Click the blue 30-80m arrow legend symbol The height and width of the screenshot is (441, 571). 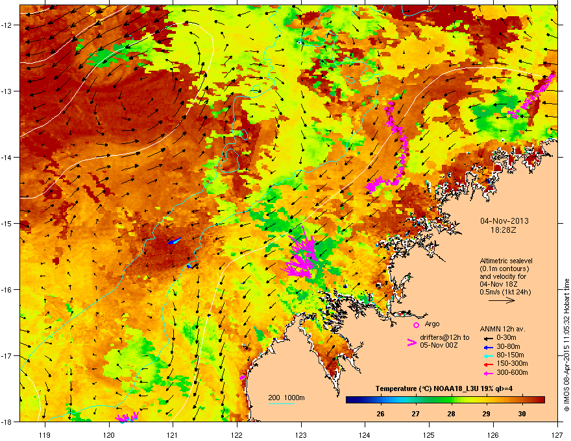[x=489, y=347]
